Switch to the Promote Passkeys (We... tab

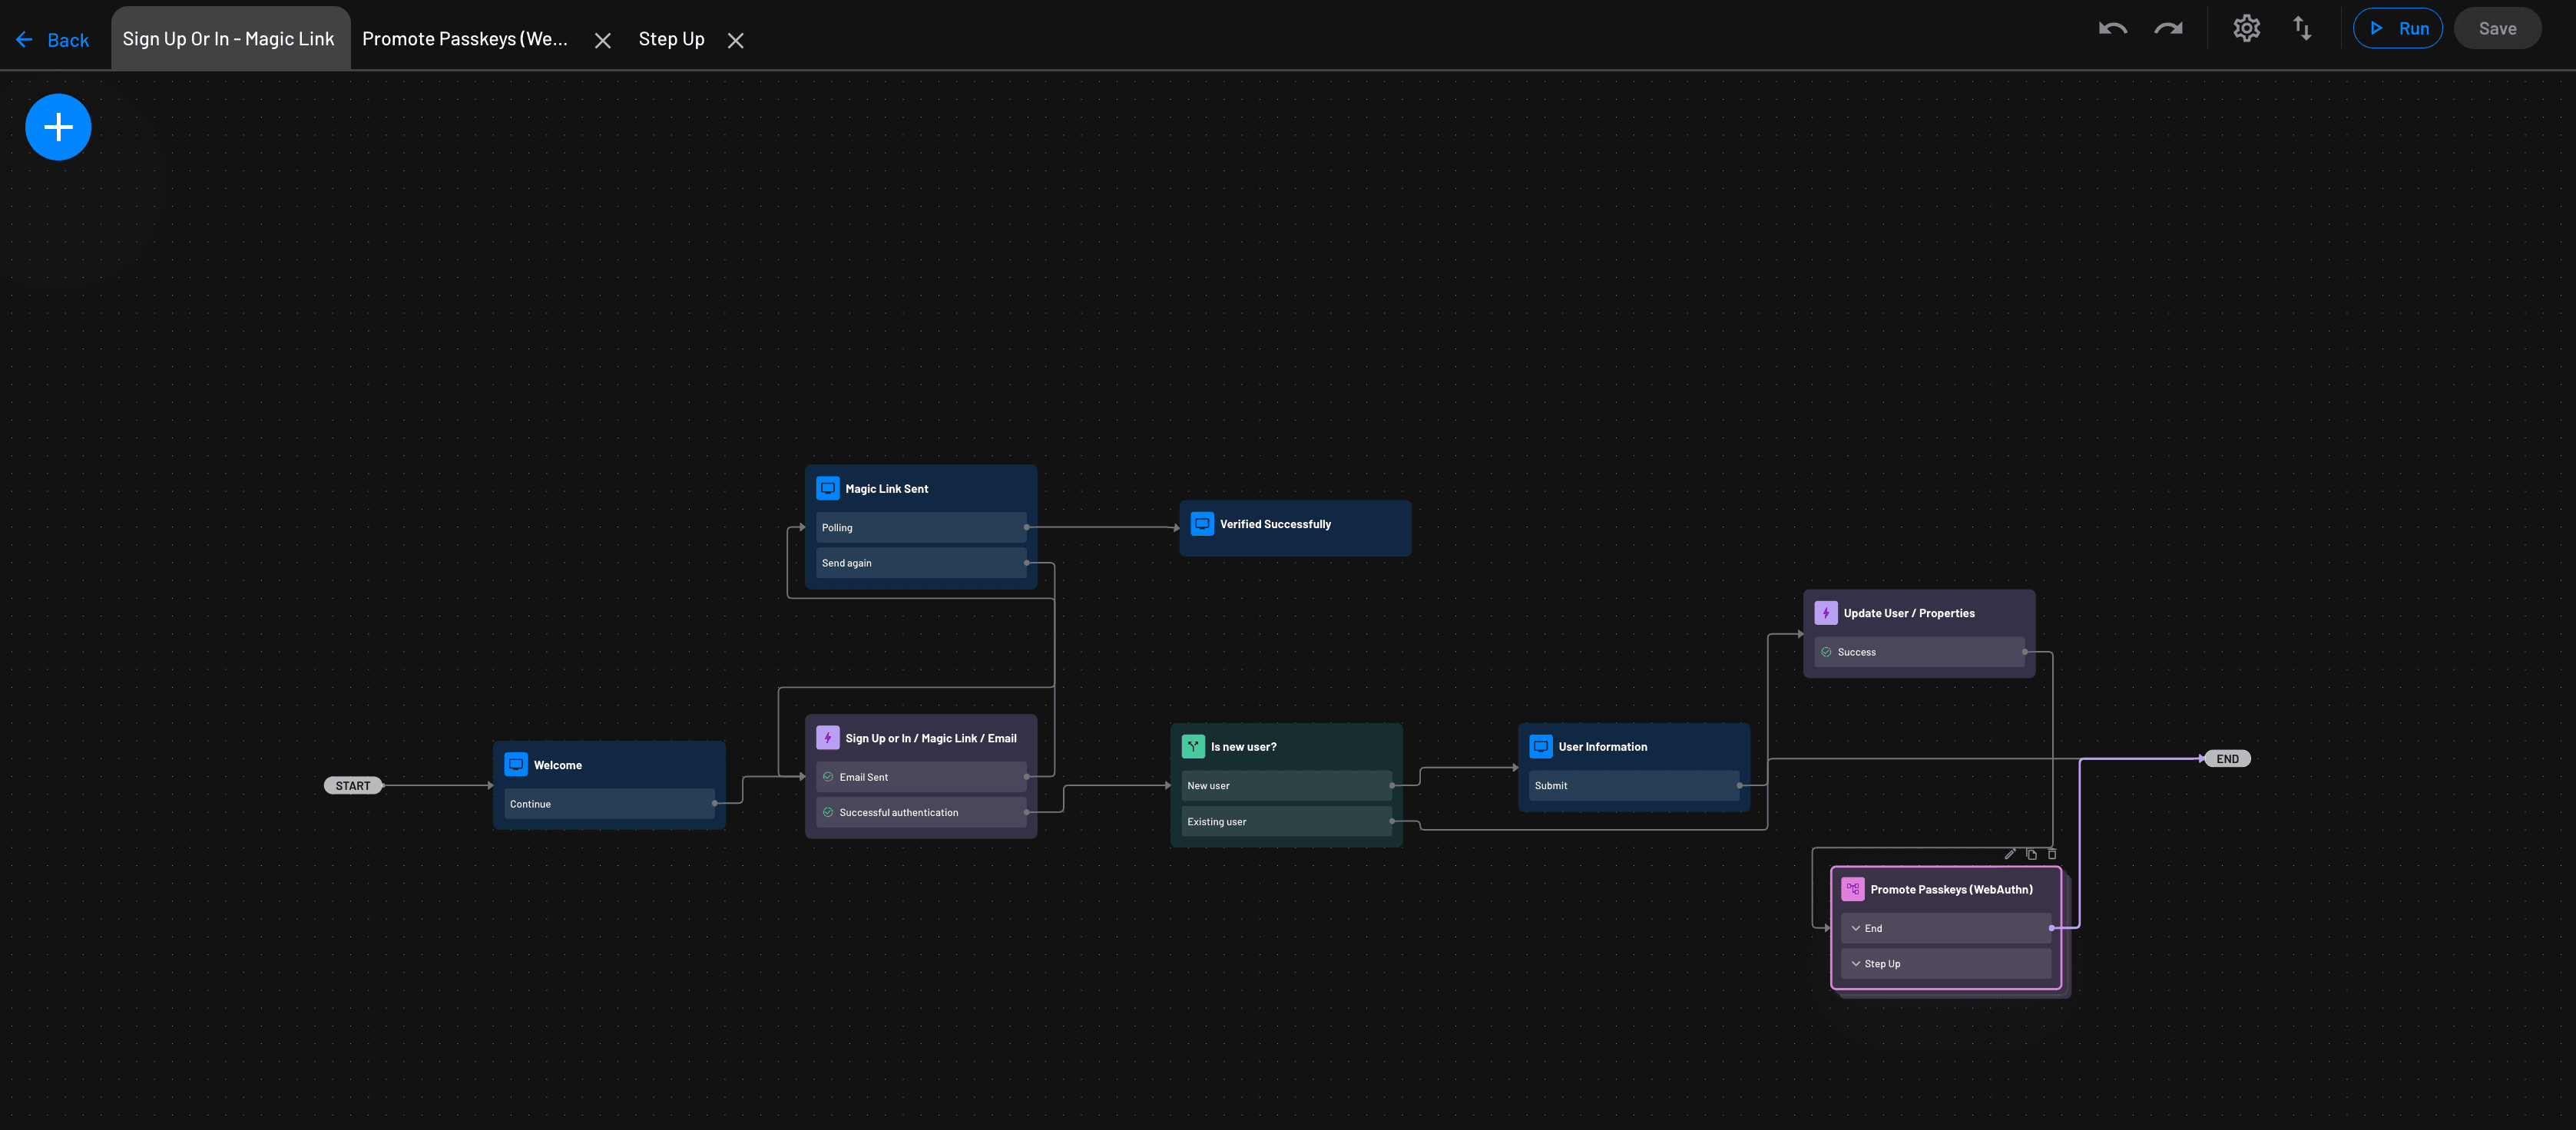tap(466, 38)
